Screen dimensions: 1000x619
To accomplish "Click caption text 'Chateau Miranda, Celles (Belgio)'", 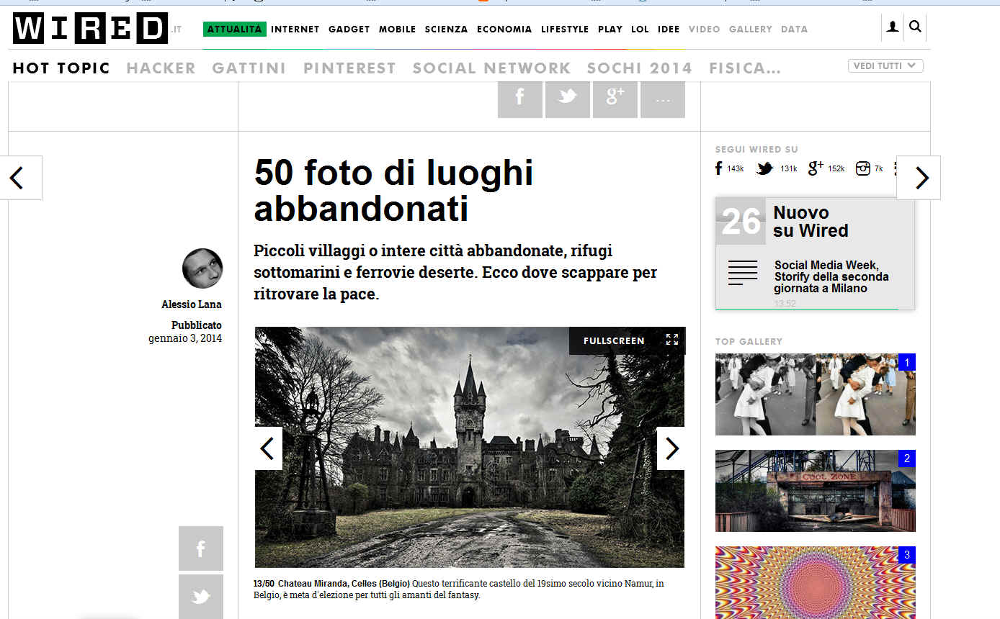I will [344, 583].
